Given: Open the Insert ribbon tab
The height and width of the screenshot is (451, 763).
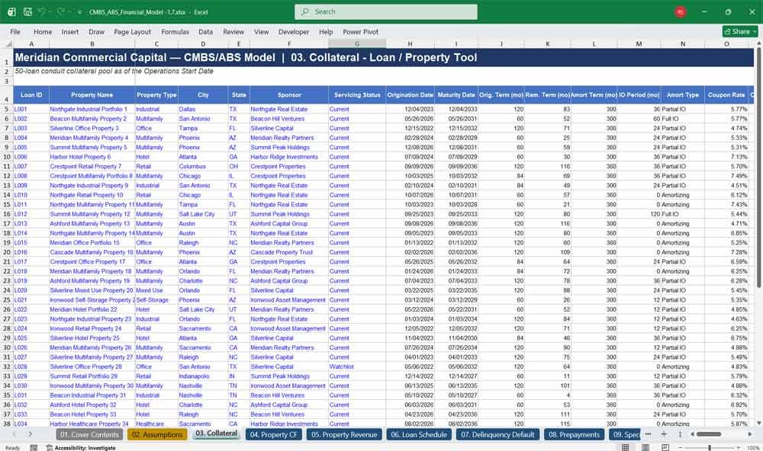Looking at the screenshot, I should tap(70, 31).
